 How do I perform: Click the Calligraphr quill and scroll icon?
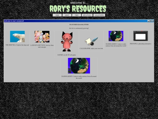coord(91,41)
